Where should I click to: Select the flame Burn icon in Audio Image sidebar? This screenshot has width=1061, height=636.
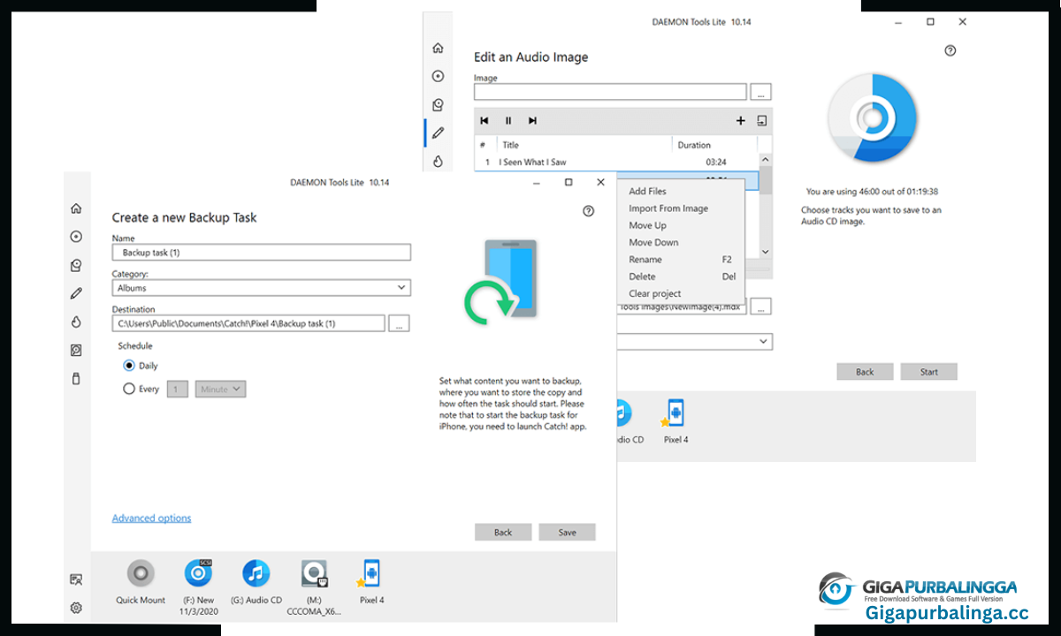[x=438, y=161]
